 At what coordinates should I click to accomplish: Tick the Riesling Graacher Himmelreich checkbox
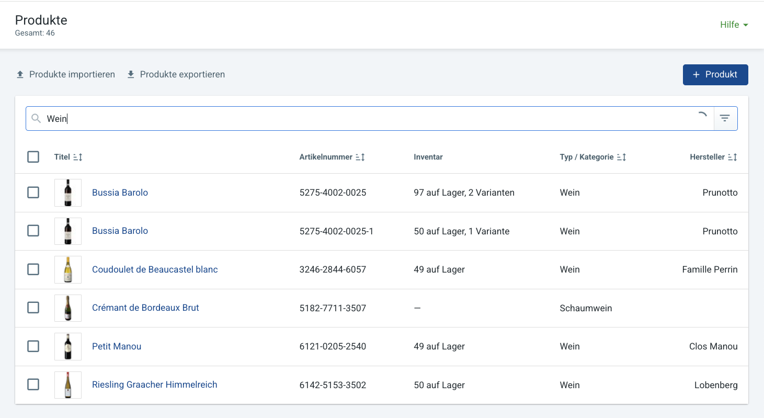[33, 385]
